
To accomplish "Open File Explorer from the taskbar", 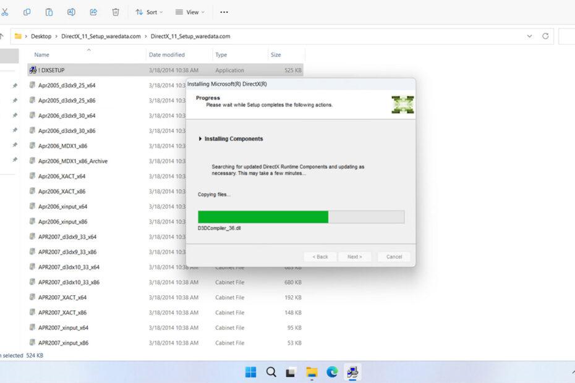I will coord(312,372).
